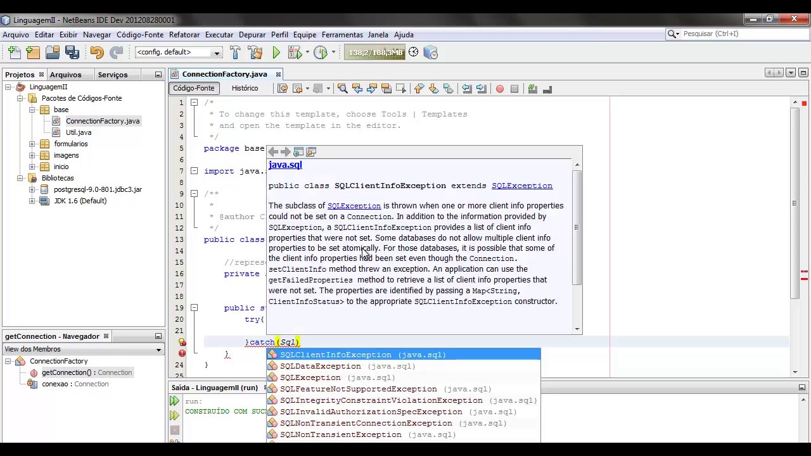Screen dimensions: 811x456
Task: Collapse the LinguagemII project node
Action: [9, 87]
